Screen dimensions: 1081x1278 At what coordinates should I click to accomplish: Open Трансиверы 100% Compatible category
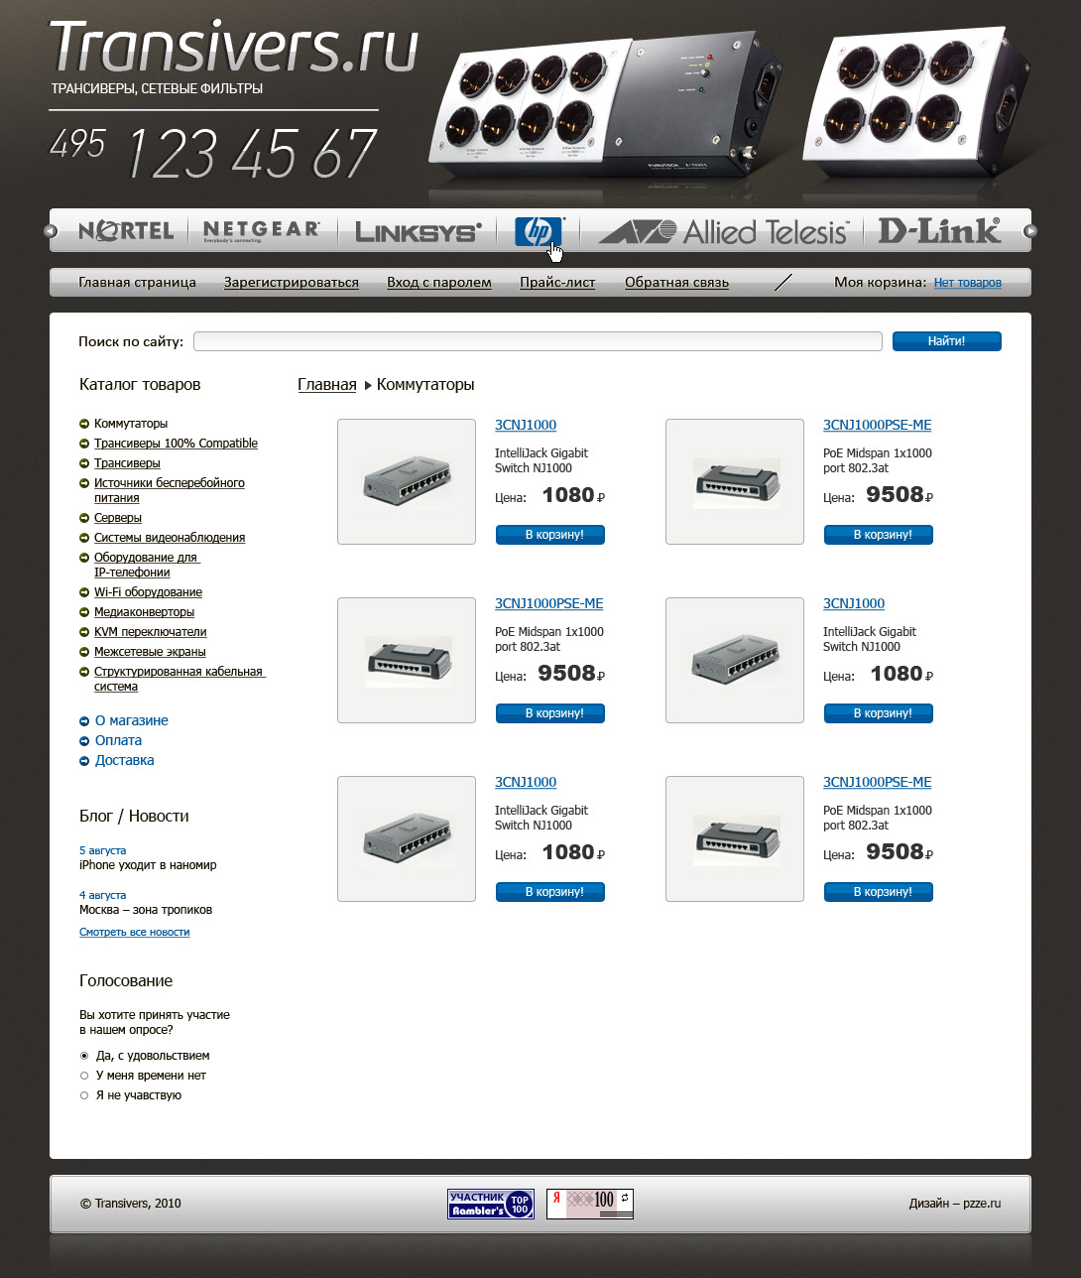click(x=176, y=444)
